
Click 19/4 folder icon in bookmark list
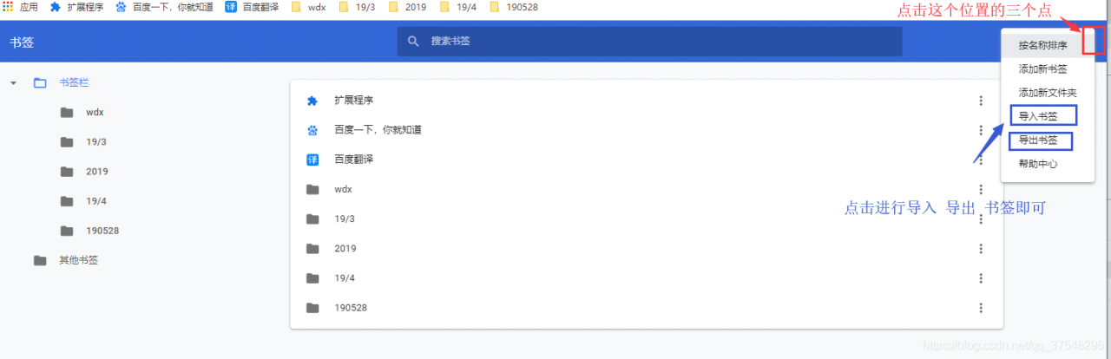(312, 278)
